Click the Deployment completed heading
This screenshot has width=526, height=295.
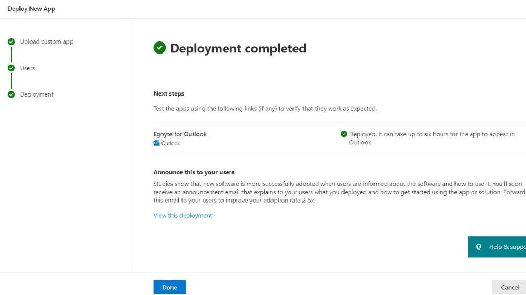click(x=238, y=48)
